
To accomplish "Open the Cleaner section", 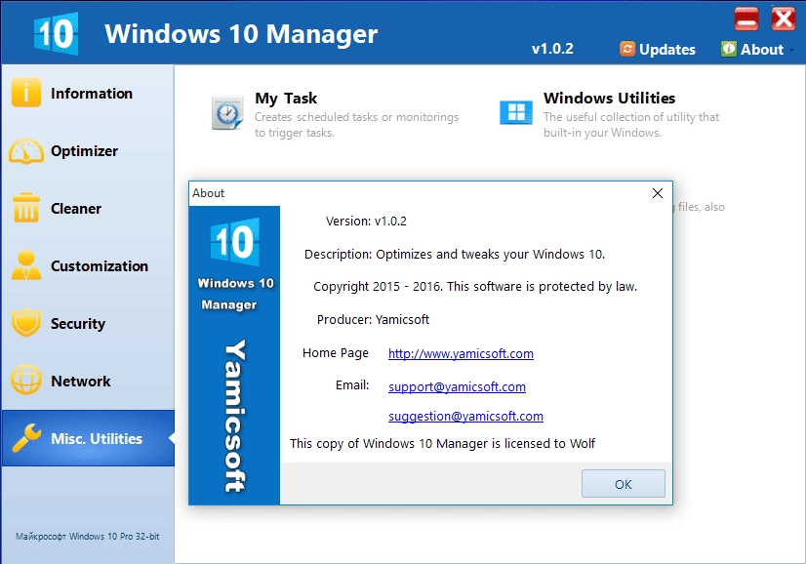I will [76, 209].
